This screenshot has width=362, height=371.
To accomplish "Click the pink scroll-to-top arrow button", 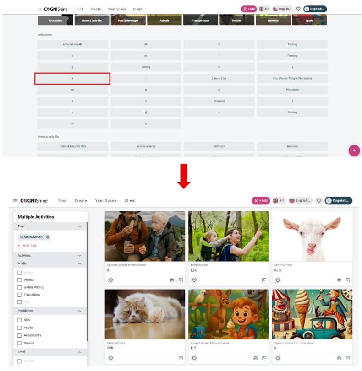I will pos(354,151).
